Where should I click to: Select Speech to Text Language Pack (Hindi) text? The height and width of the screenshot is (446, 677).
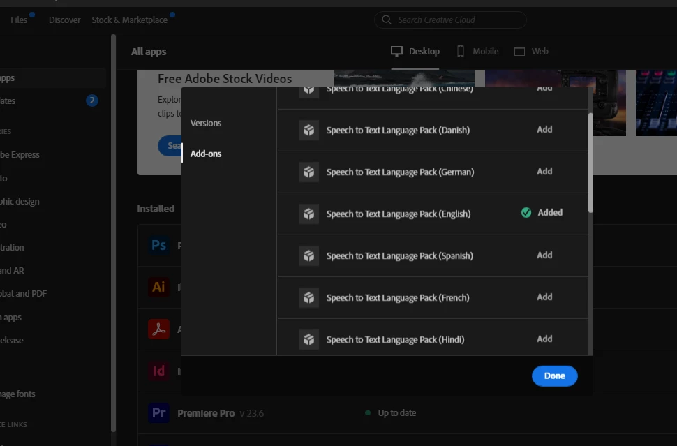click(x=396, y=340)
